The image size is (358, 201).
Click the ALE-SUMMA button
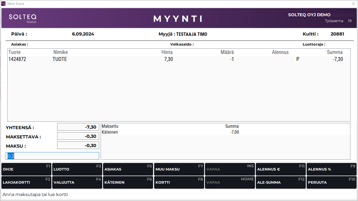pyautogui.click(x=280, y=183)
